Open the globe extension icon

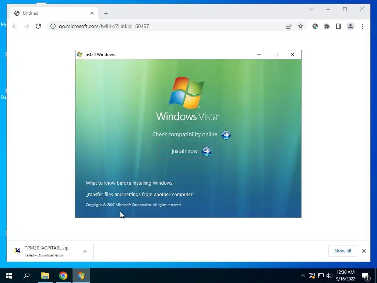pyautogui.click(x=315, y=26)
